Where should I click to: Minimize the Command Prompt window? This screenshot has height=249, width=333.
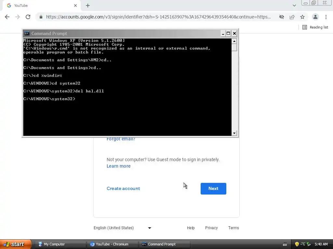[223, 33]
